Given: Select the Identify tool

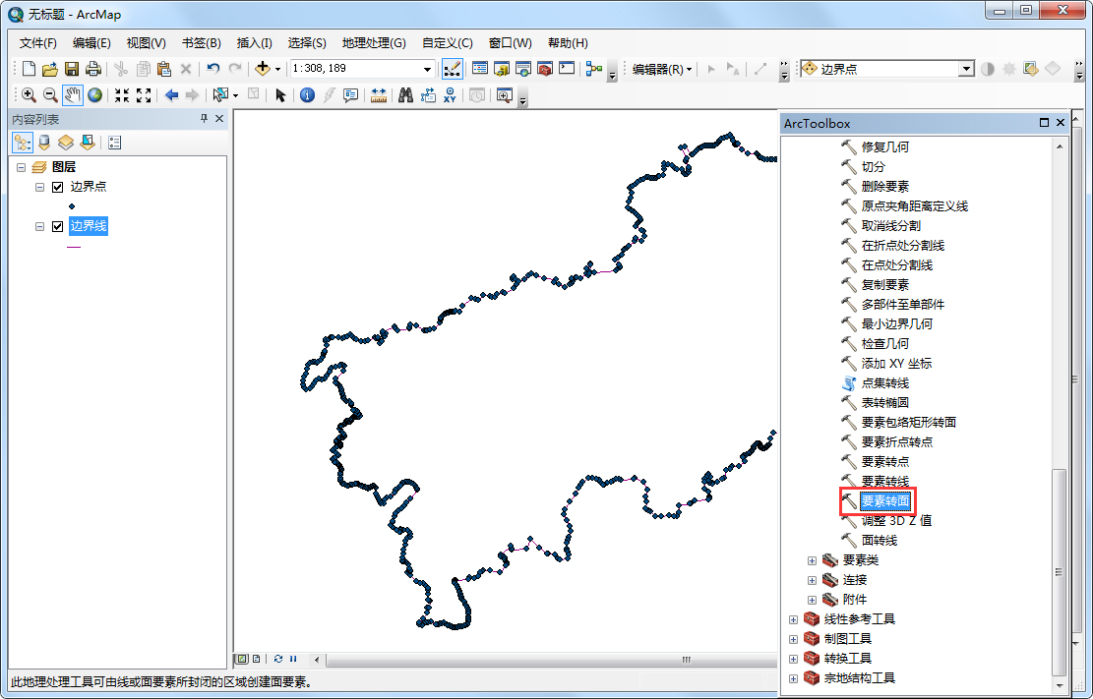Looking at the screenshot, I should 307,94.
